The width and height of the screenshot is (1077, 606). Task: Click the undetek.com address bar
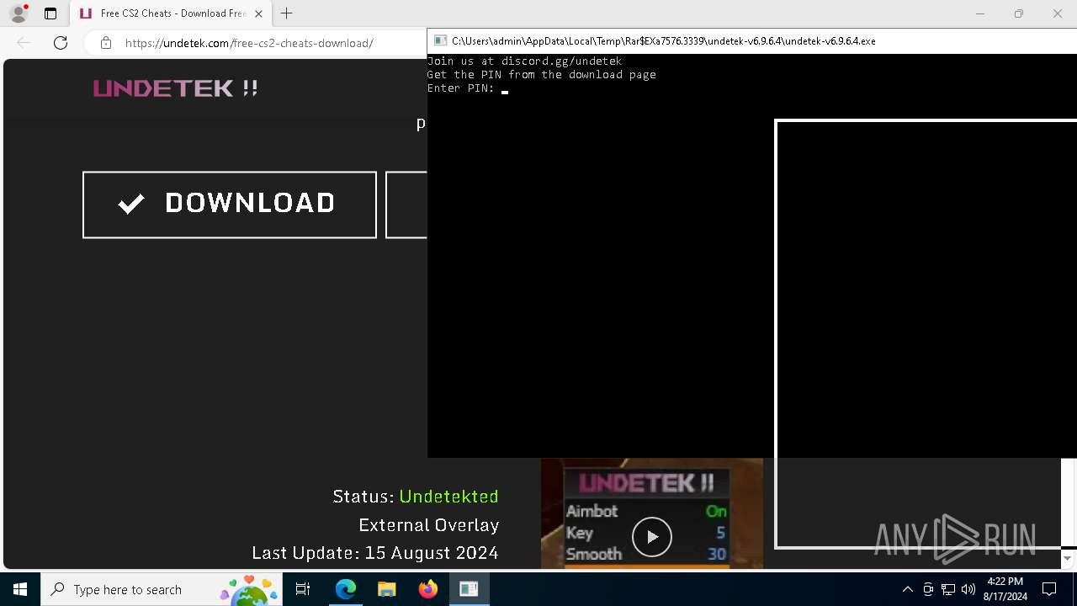pos(249,43)
